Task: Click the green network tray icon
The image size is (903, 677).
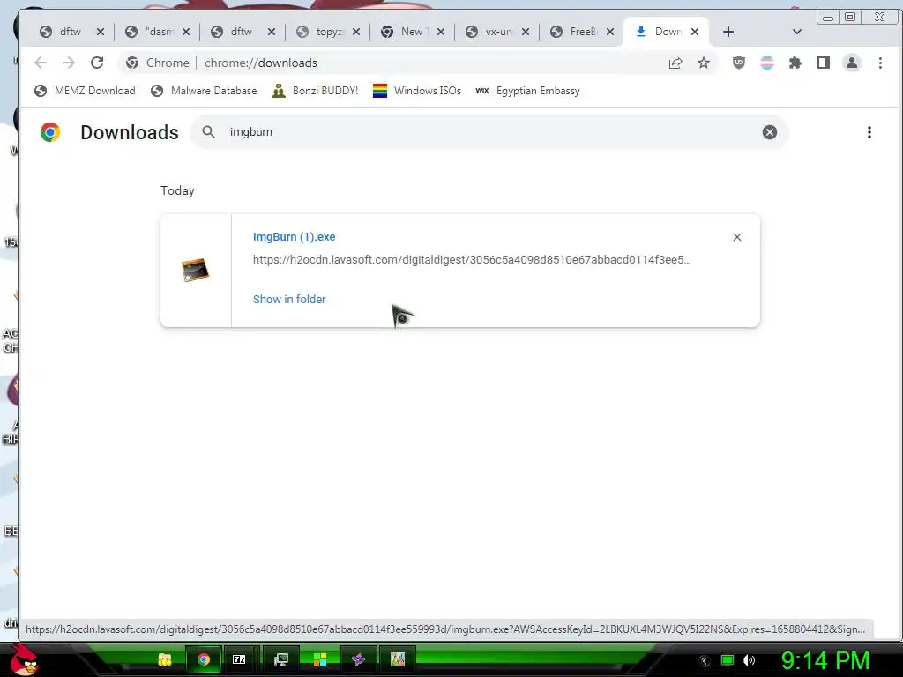Action: click(x=728, y=660)
